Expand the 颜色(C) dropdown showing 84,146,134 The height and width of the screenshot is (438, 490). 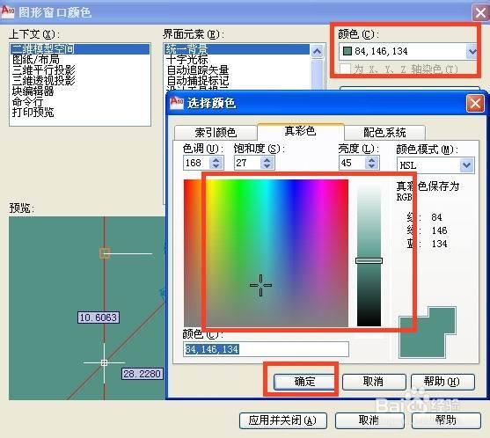click(472, 51)
